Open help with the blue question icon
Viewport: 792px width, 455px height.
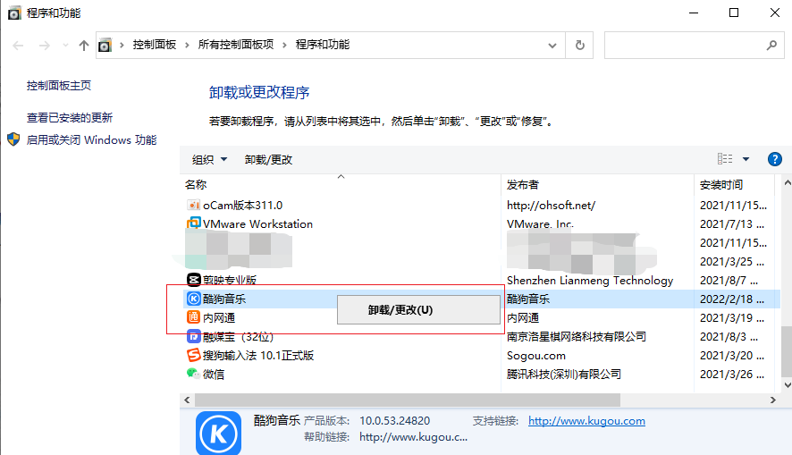(x=775, y=159)
